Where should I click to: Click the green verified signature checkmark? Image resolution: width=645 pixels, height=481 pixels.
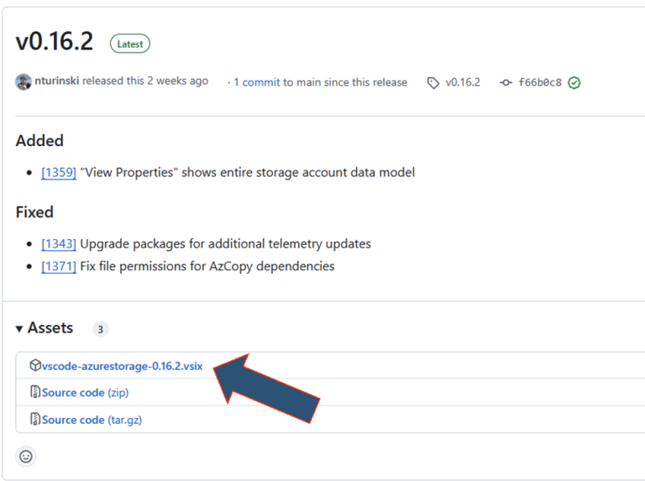pos(574,83)
